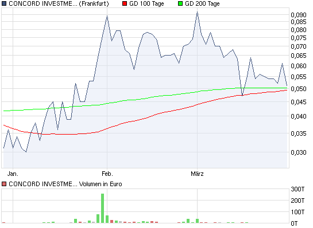Click the 0,040 price axis value
Image resolution: width=313 pixels, height=228 pixels.
coord(299,116)
